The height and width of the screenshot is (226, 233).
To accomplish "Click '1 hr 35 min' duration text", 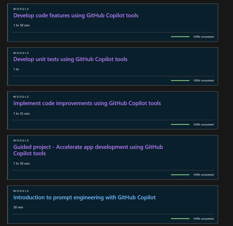I will coord(21,114).
